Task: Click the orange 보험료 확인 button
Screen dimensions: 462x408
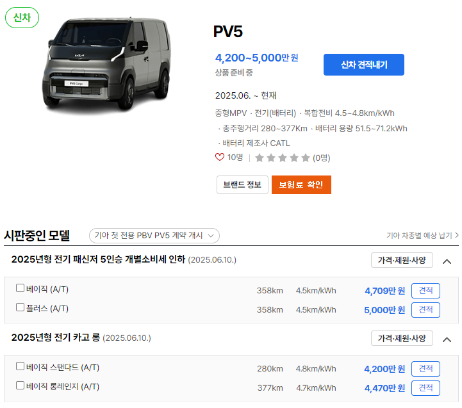Action: (x=301, y=184)
